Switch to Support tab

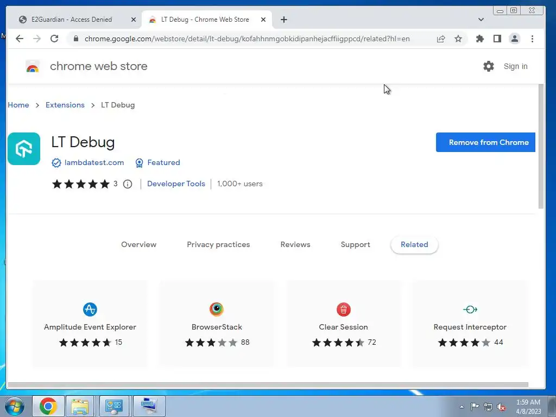355,244
